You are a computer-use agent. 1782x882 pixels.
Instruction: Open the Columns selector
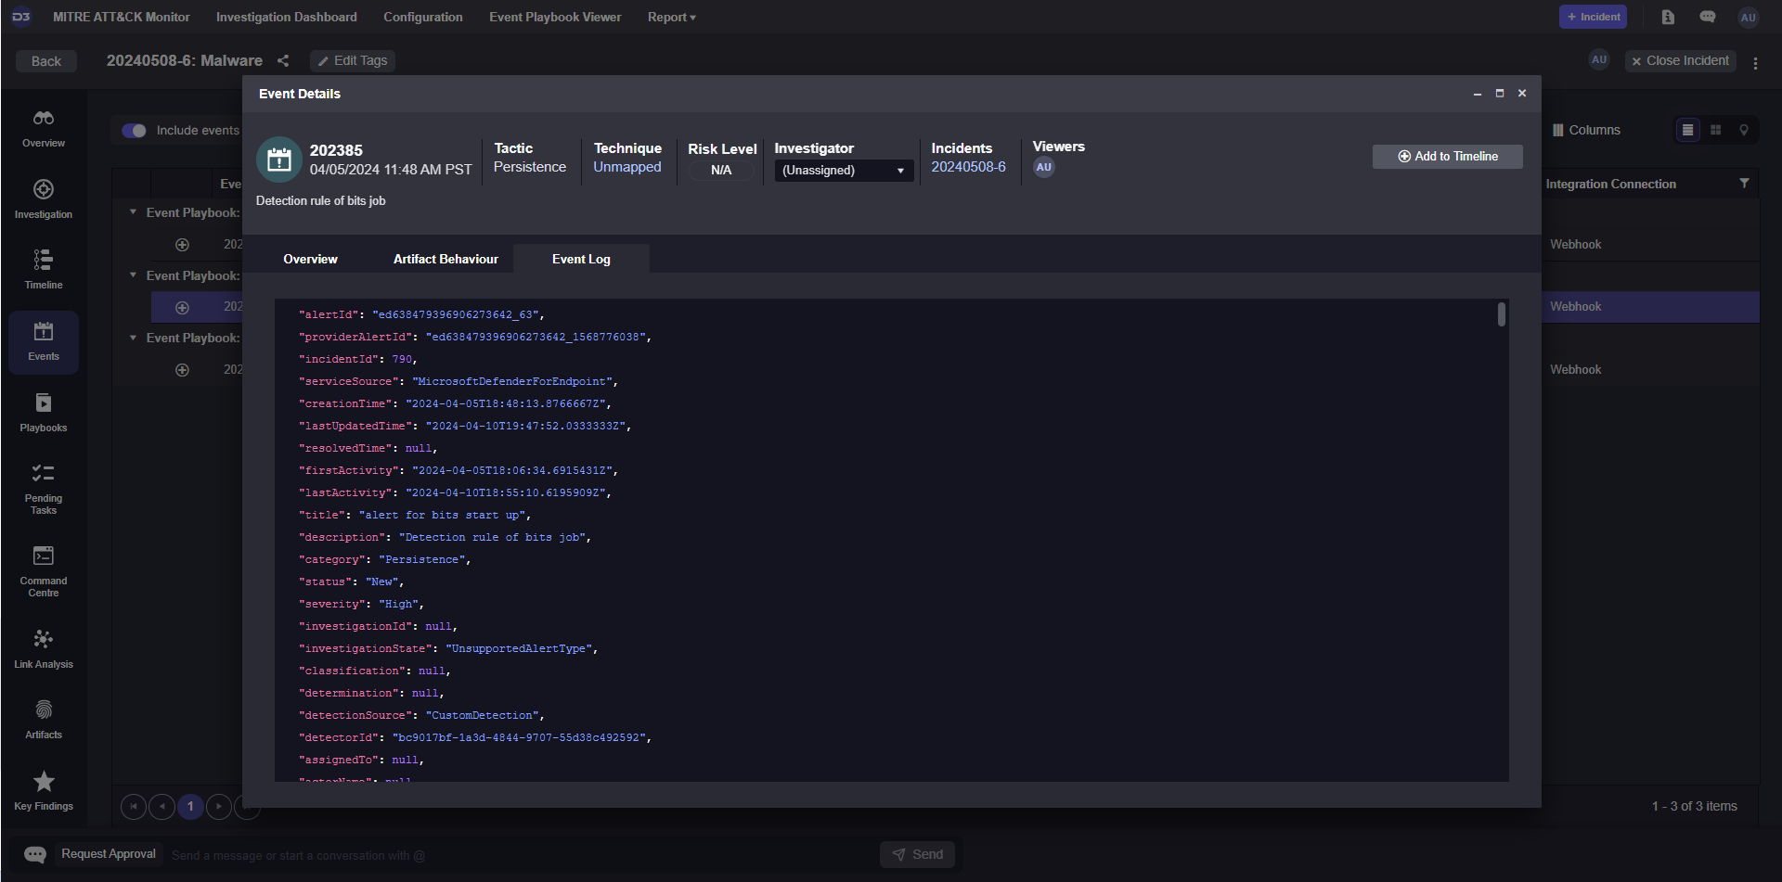coord(1586,130)
